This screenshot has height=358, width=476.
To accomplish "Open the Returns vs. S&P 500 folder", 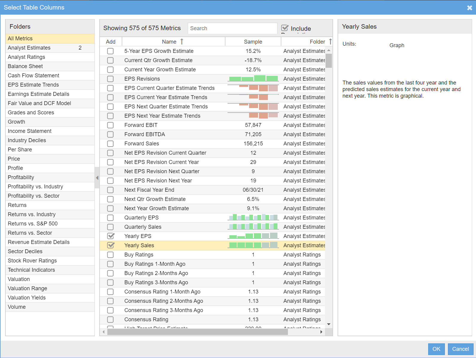I will click(50, 224).
